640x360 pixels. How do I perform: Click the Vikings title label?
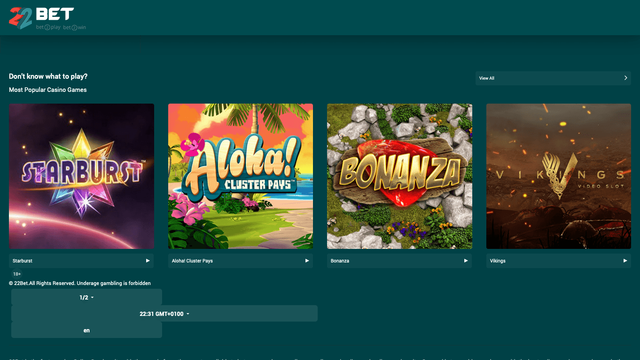point(498,261)
